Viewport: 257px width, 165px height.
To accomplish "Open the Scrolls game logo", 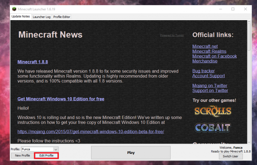I will (x=213, y=111).
